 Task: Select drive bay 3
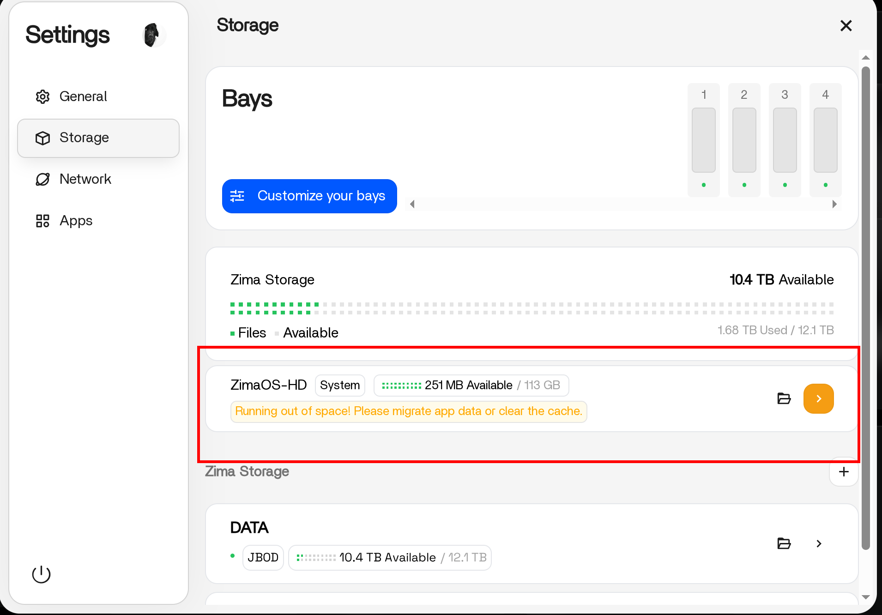(785, 140)
